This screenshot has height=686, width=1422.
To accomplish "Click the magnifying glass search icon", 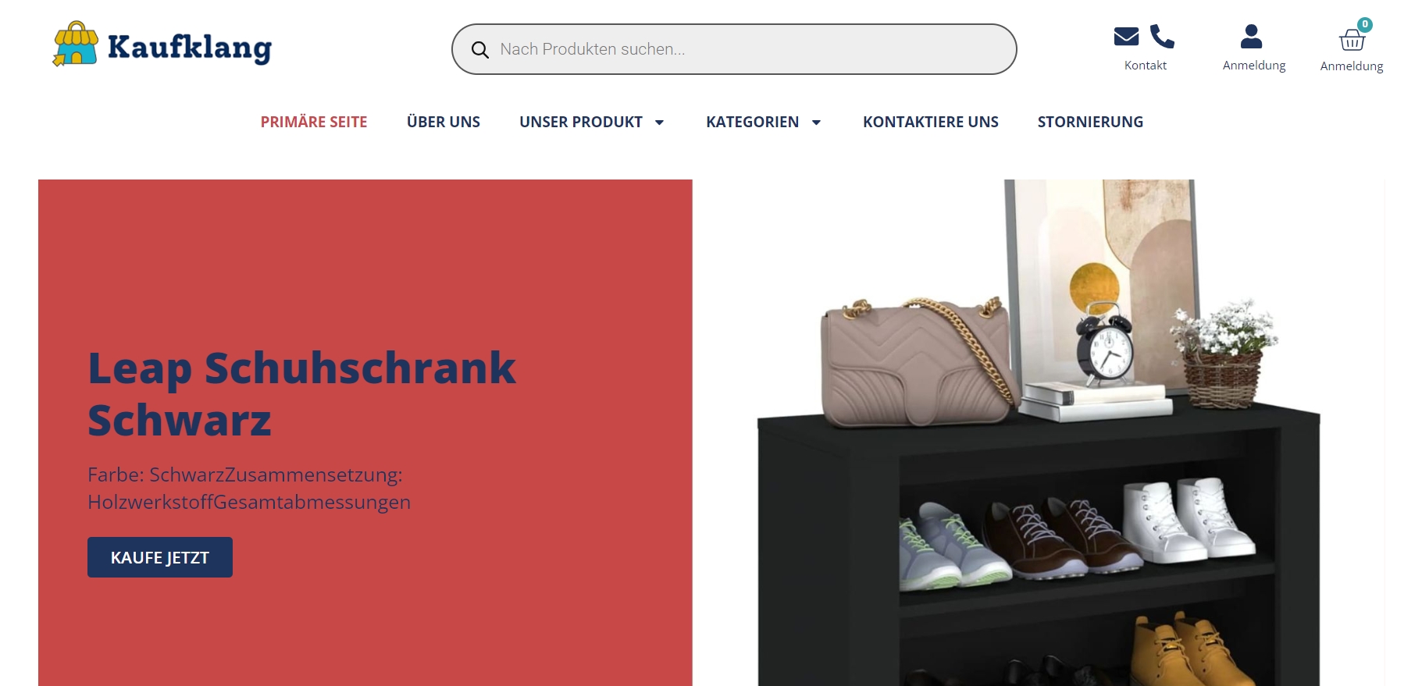I will [x=480, y=50].
